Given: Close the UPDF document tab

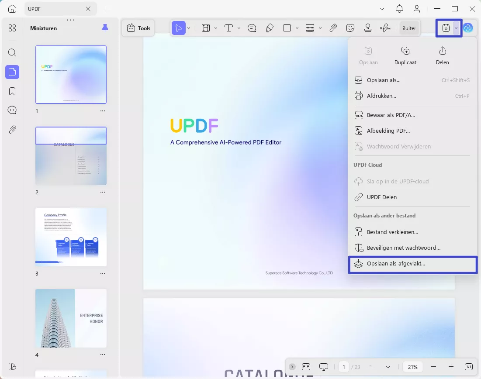Looking at the screenshot, I should pos(88,9).
